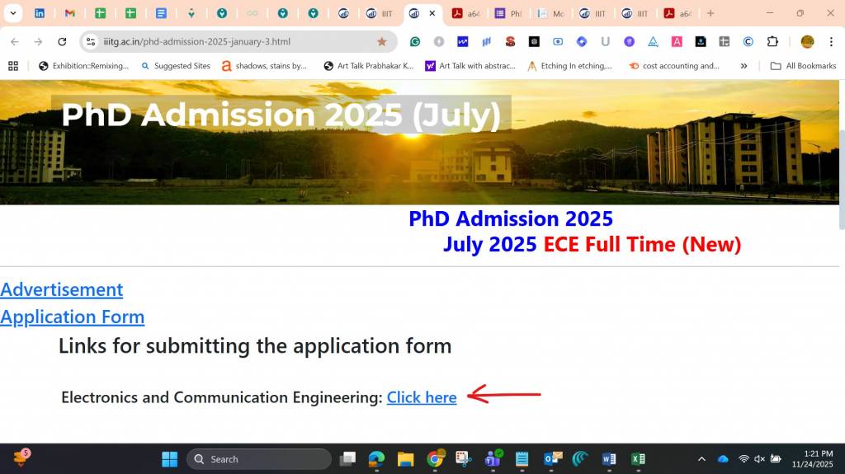The image size is (845, 474).
Task: Open the apps grid shortcut
Action: 13,66
